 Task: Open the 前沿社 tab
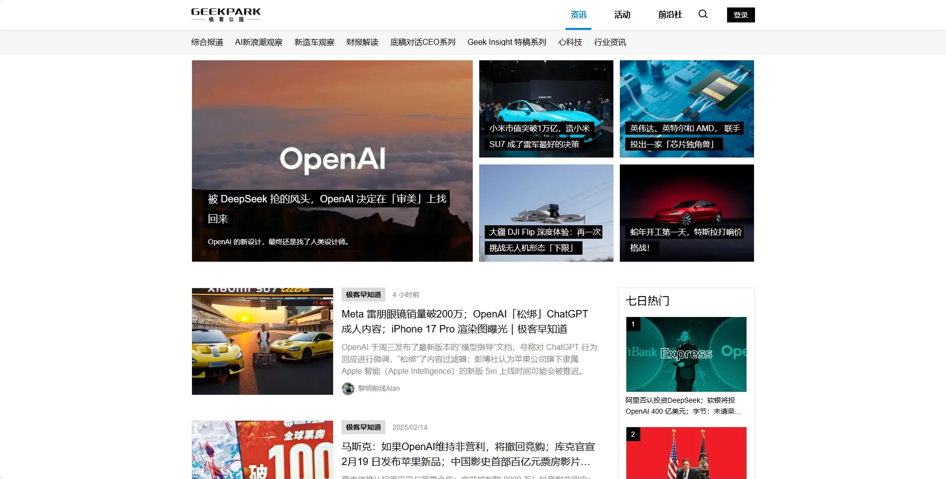click(x=670, y=15)
